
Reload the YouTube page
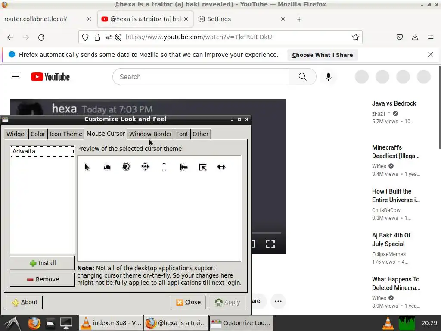(x=41, y=37)
